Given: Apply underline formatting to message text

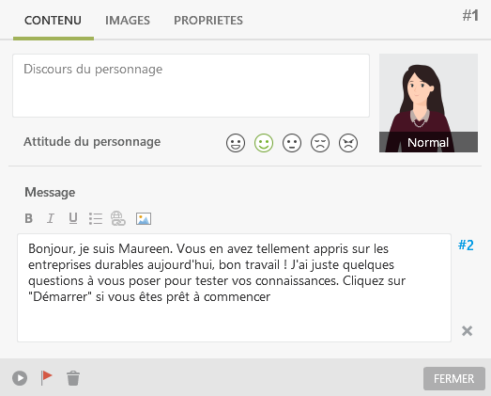Looking at the screenshot, I should pyautogui.click(x=73, y=218).
